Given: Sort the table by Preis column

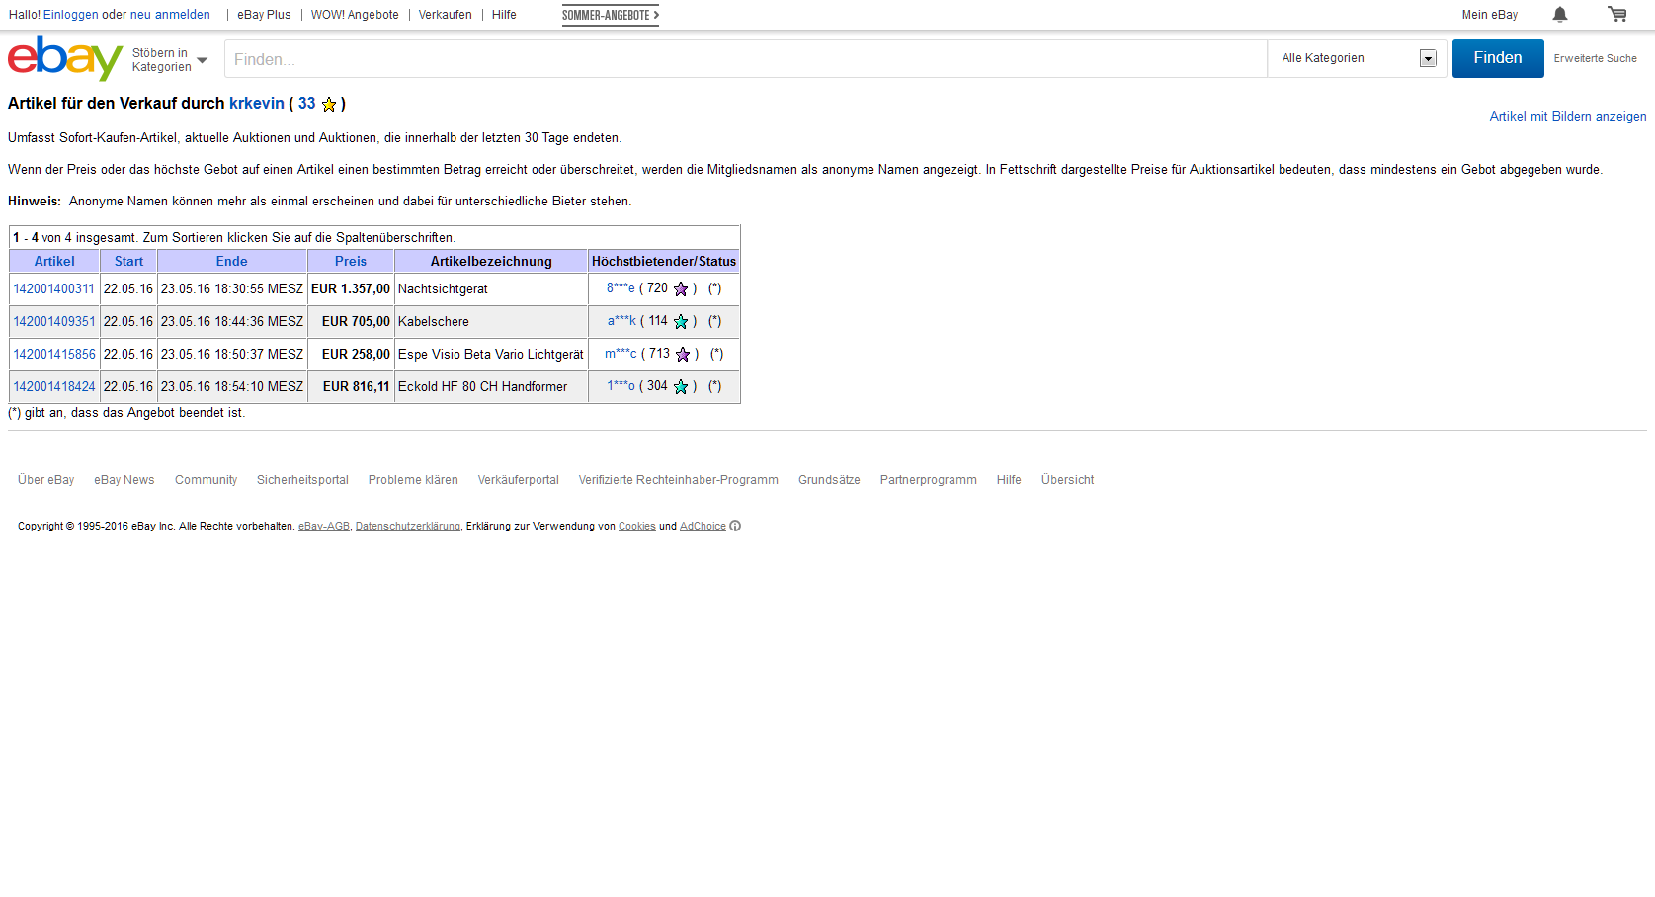Looking at the screenshot, I should pos(350,262).
